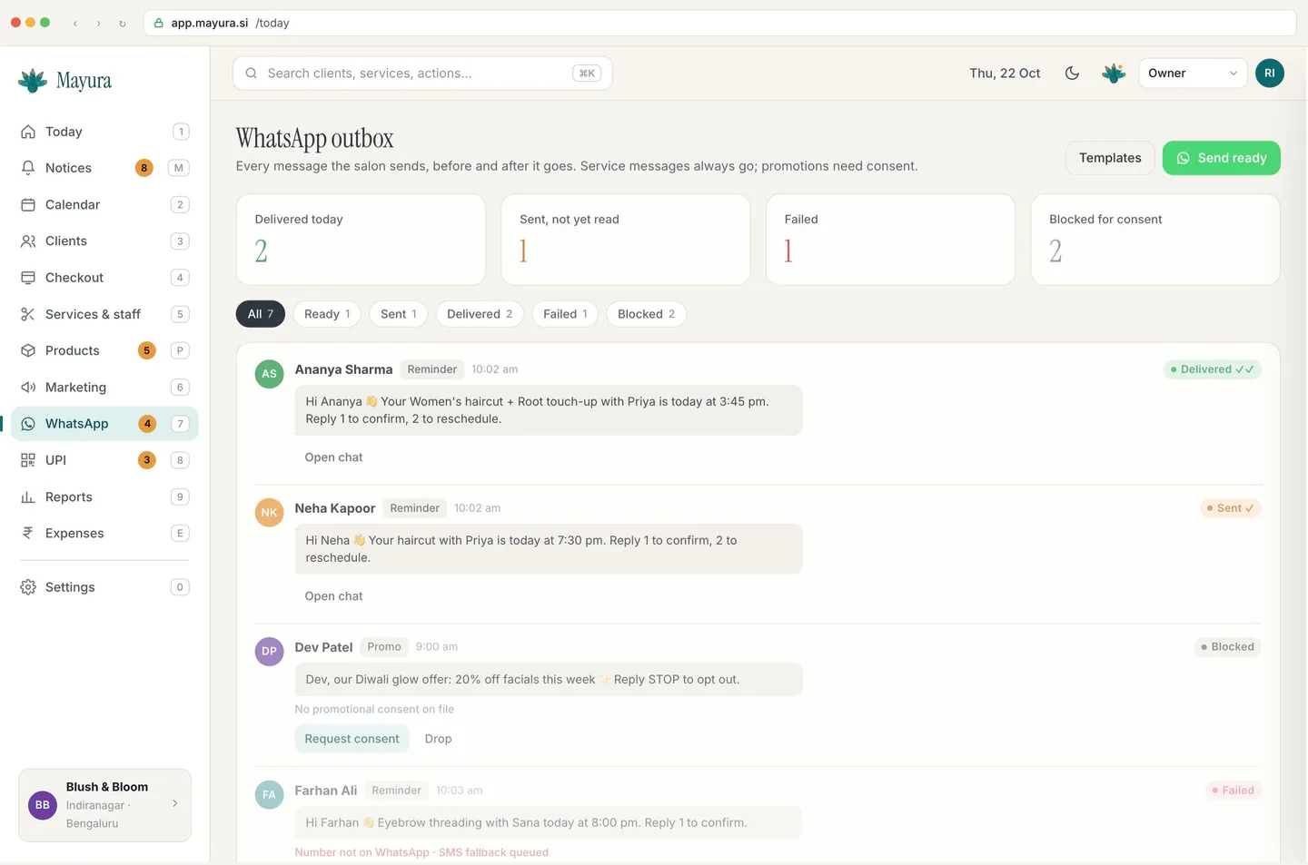
Task: Click the Notices bell icon
Action: pos(28,168)
